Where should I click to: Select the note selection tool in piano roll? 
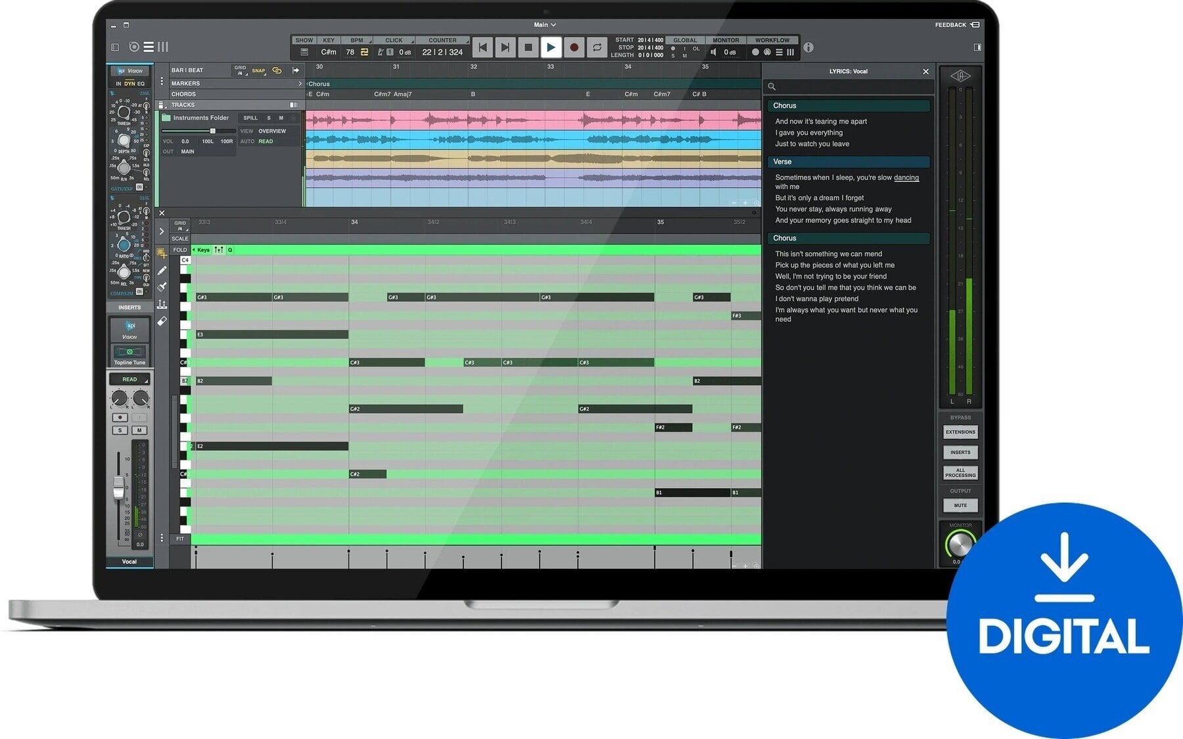(162, 254)
